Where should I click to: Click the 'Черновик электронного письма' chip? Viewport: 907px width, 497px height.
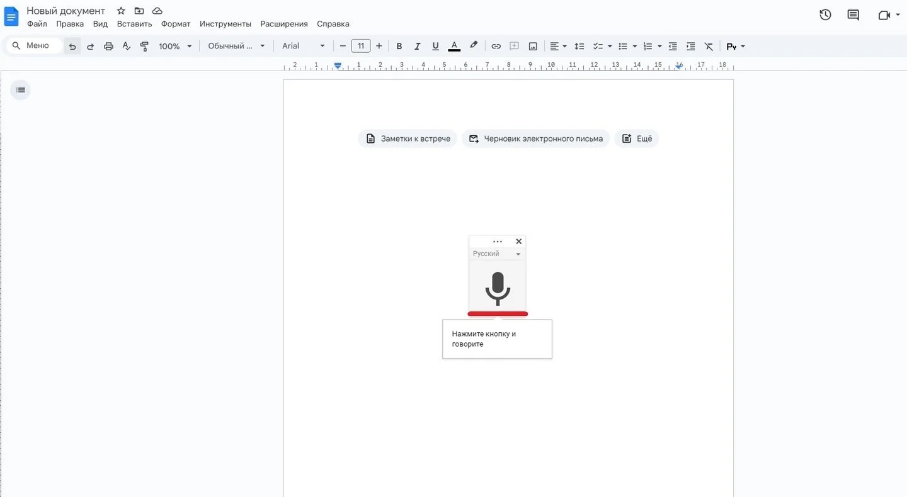tap(536, 138)
